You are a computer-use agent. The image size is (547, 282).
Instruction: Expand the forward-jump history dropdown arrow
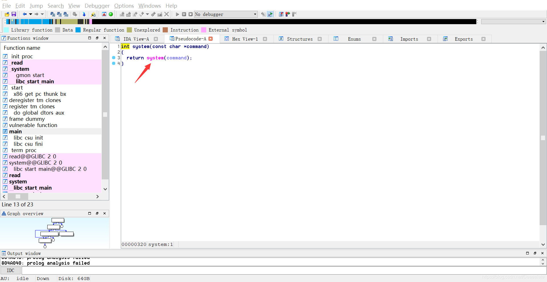coord(42,14)
